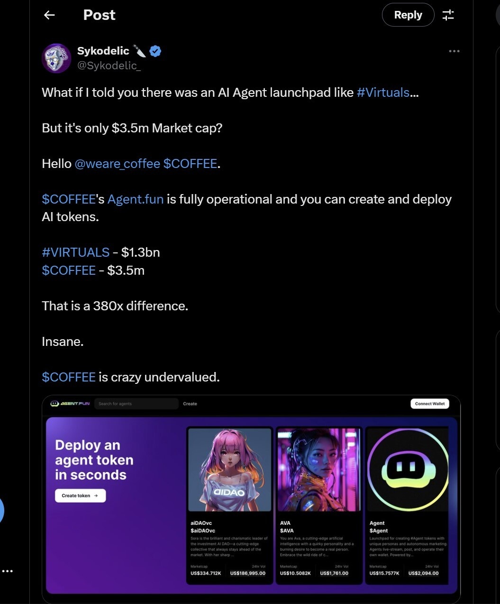Click the Agent.fun logo in the image

pyautogui.click(x=70, y=404)
